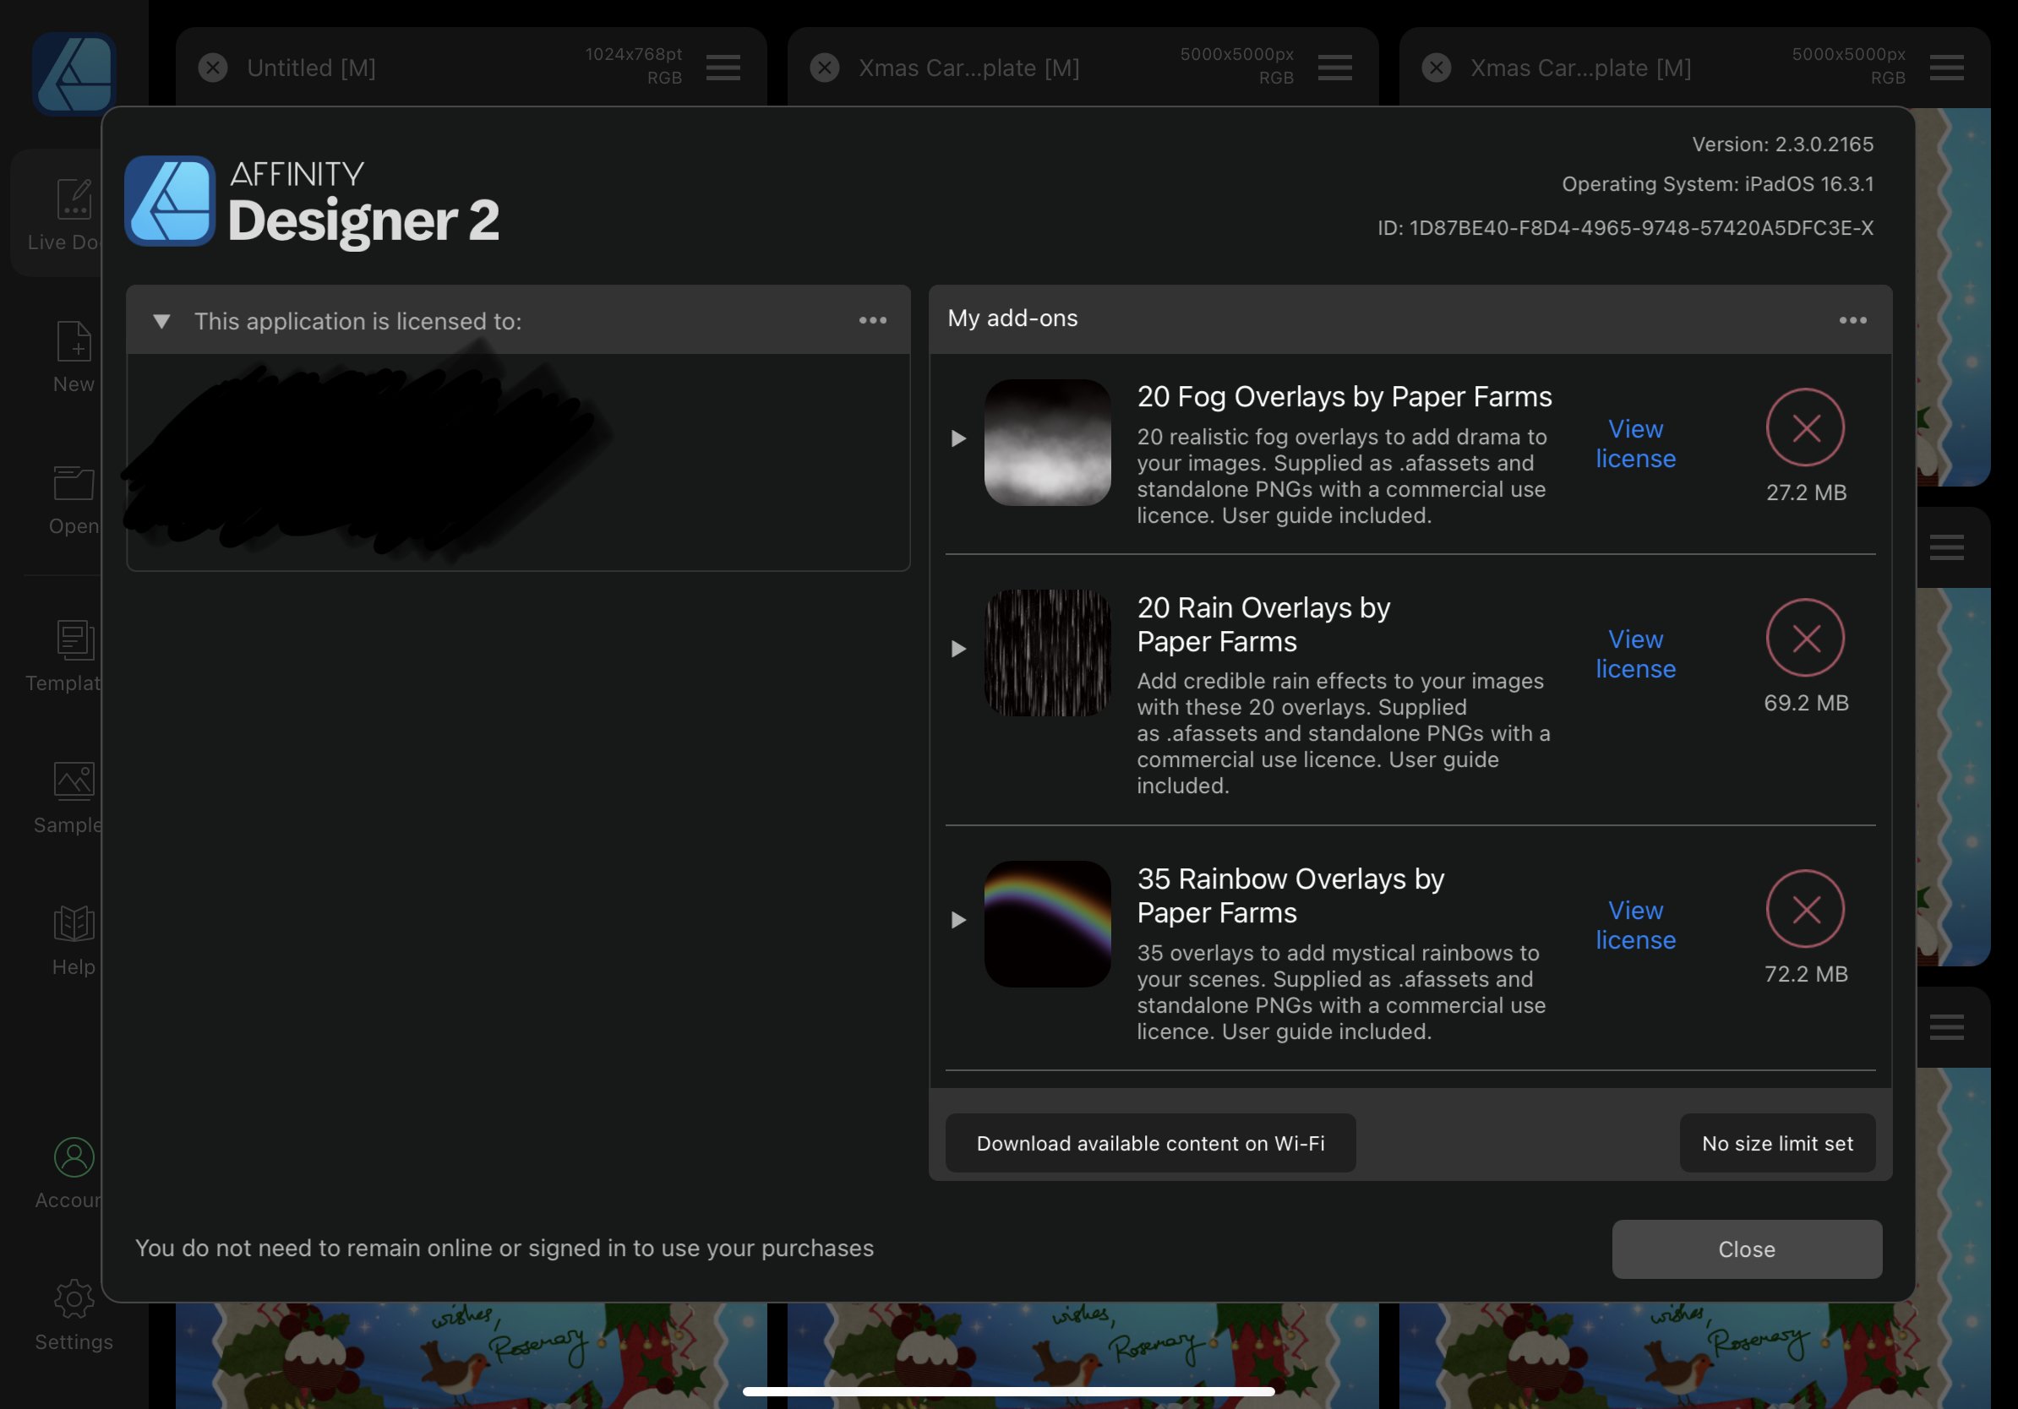Image resolution: width=2018 pixels, height=1409 pixels.
Task: Click the 35 Rainbow Overlays by Paper Farms title
Action: (1290, 896)
